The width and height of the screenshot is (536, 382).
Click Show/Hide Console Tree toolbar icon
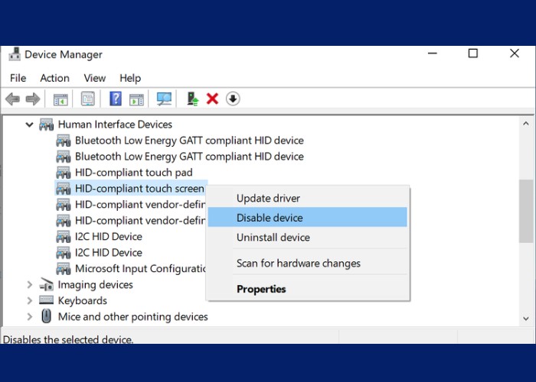(60, 99)
